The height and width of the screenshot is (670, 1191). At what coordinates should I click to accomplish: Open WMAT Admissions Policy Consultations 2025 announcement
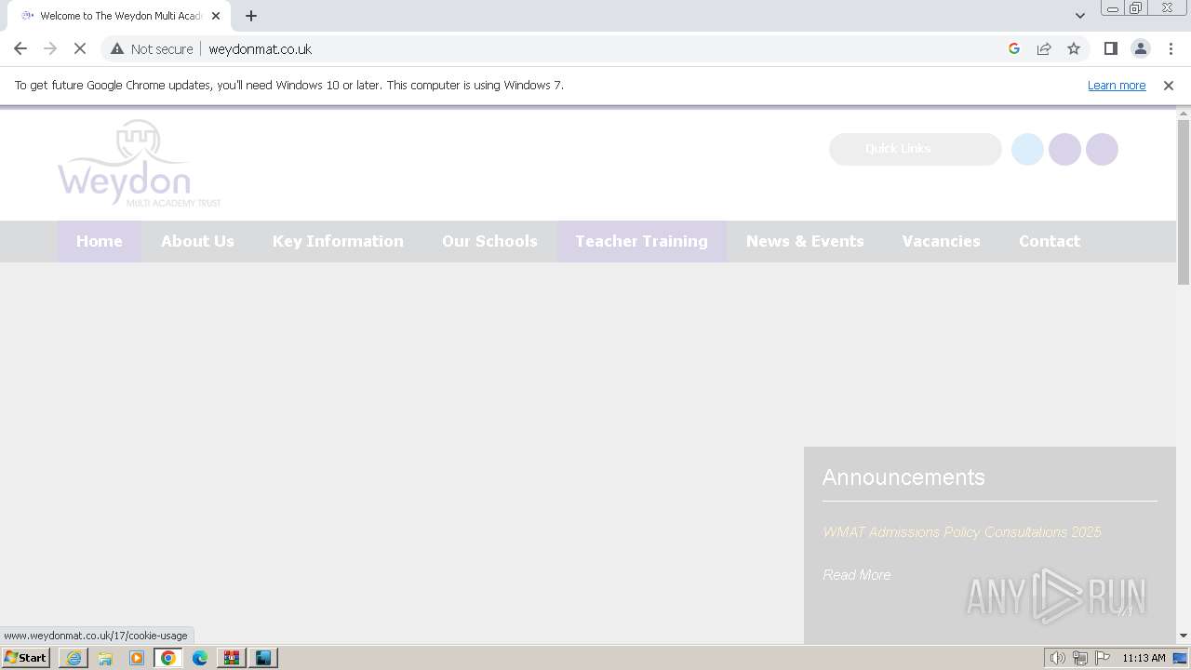[961, 532]
